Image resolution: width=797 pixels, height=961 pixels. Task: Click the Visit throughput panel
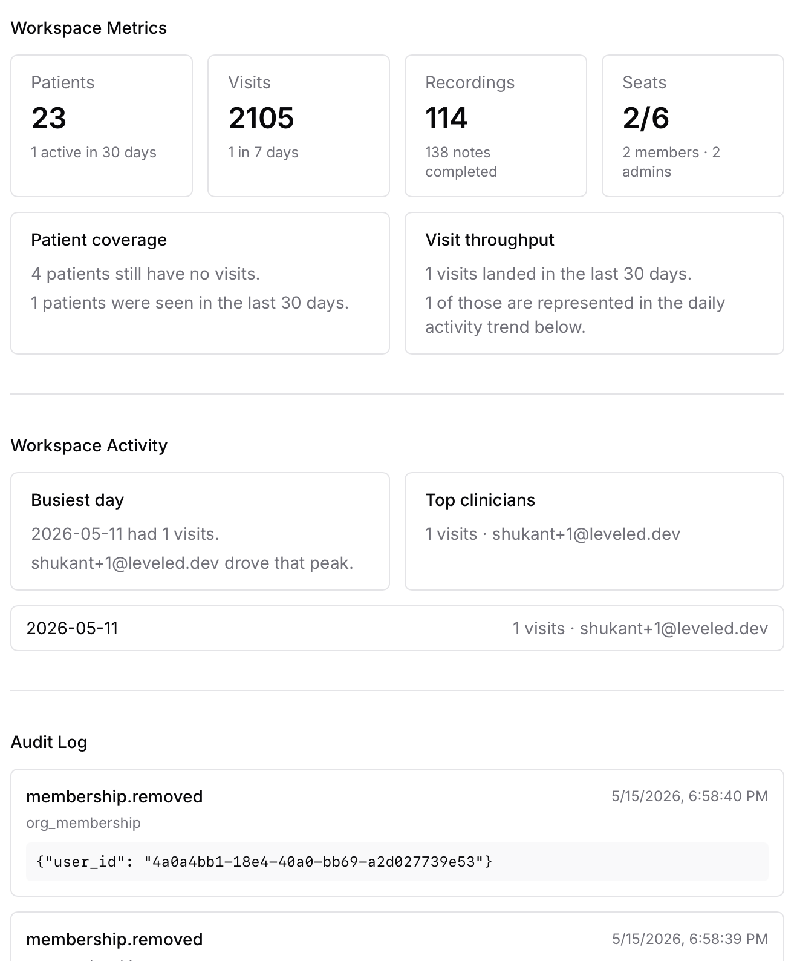[594, 283]
